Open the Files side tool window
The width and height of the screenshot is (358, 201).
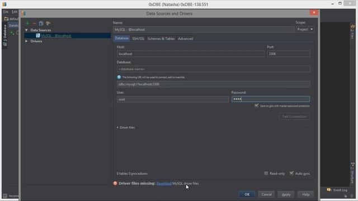(x=352, y=32)
